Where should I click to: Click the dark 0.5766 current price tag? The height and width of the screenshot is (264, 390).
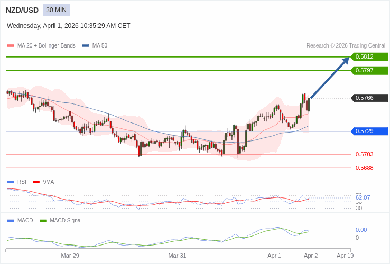pyautogui.click(x=369, y=98)
